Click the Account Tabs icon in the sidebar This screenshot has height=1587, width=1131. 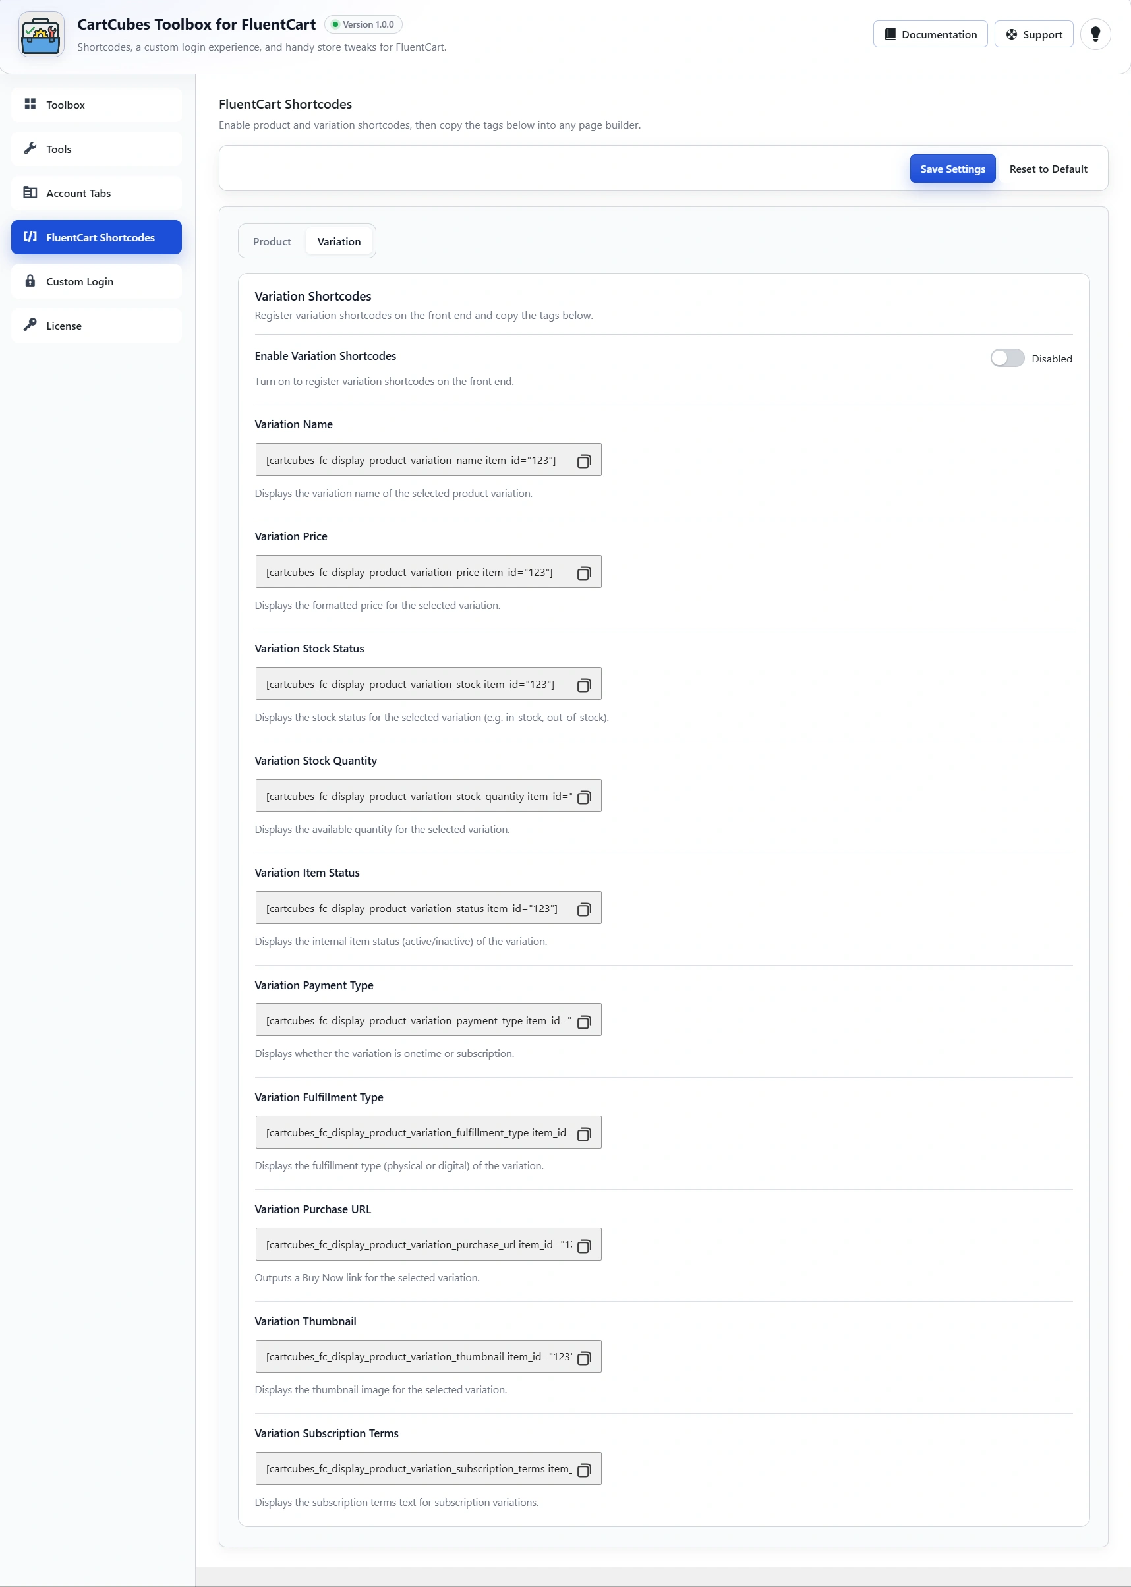[x=30, y=192]
